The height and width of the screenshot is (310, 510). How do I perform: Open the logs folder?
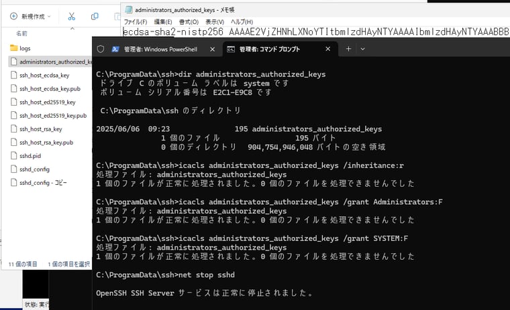point(25,48)
